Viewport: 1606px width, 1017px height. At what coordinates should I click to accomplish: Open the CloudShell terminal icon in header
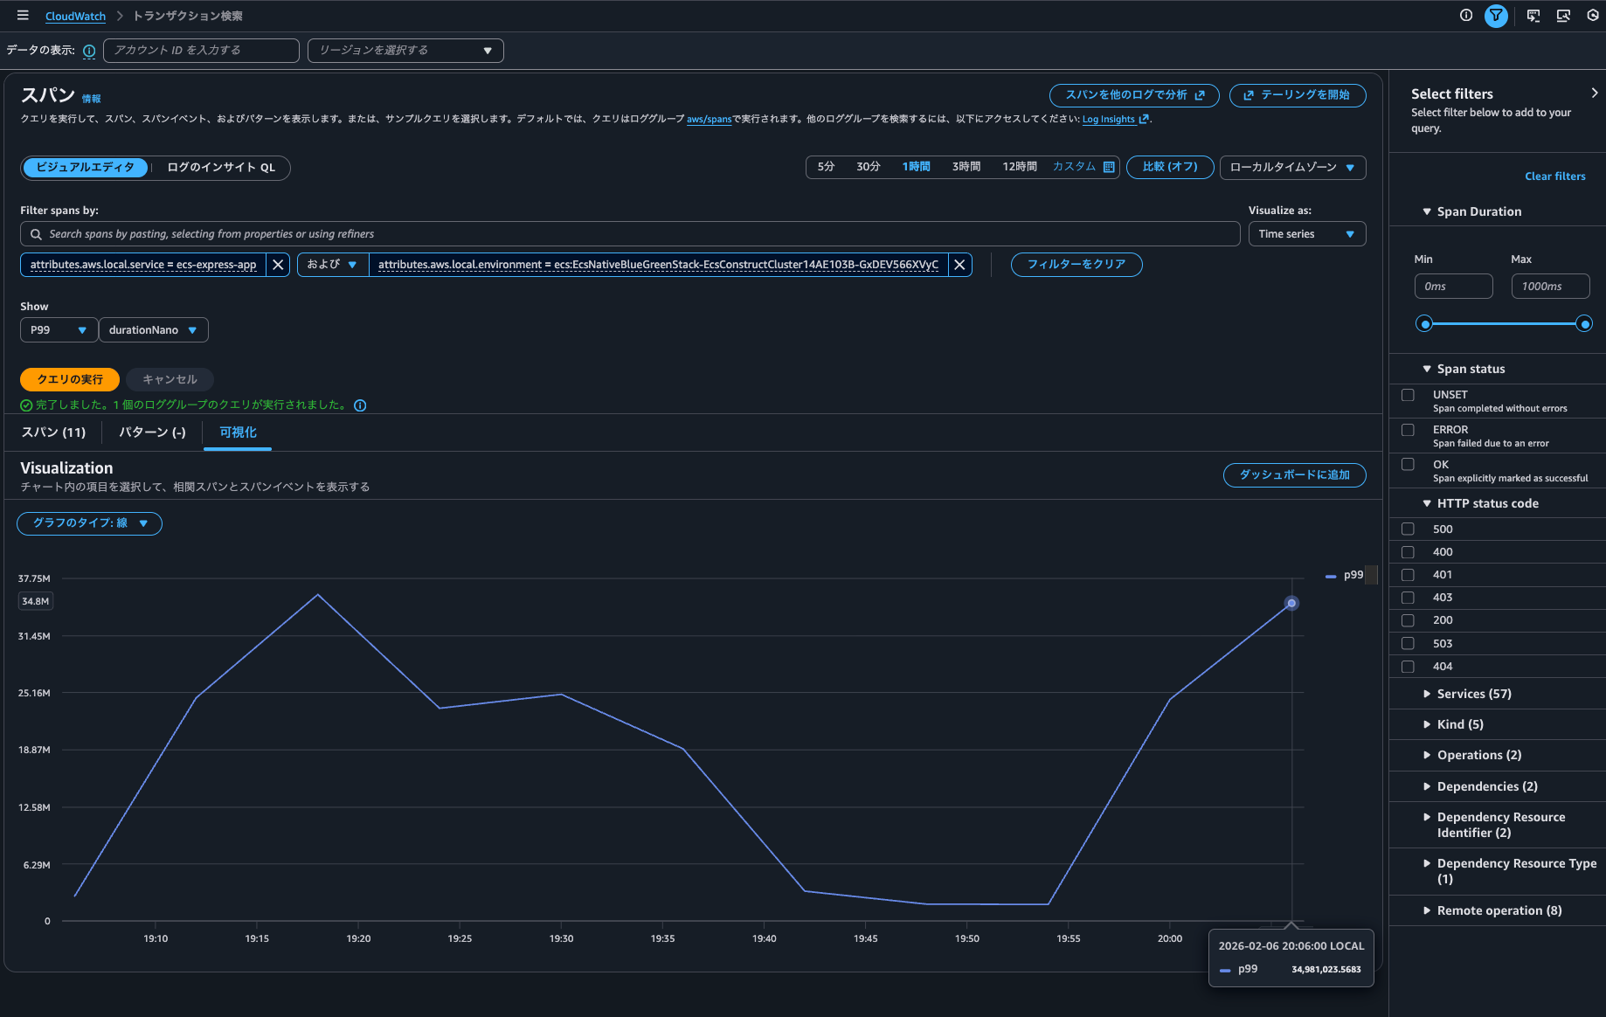point(1533,16)
